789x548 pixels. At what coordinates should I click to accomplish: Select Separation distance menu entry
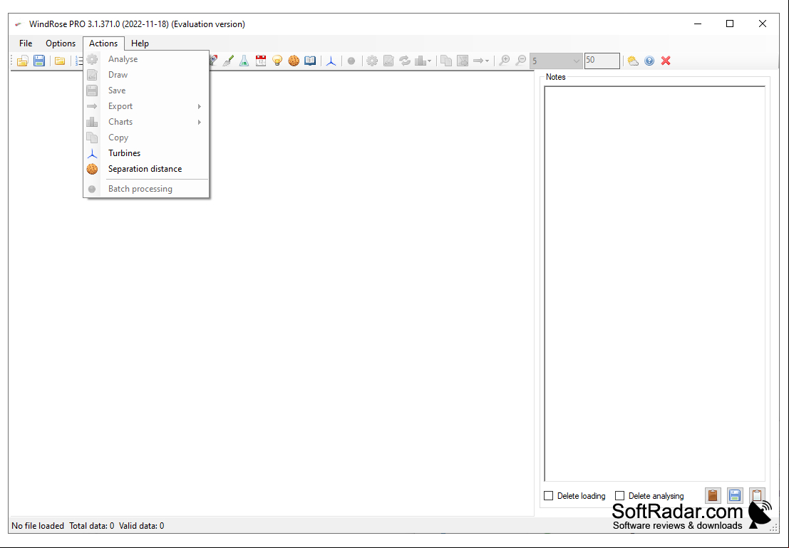(146, 169)
